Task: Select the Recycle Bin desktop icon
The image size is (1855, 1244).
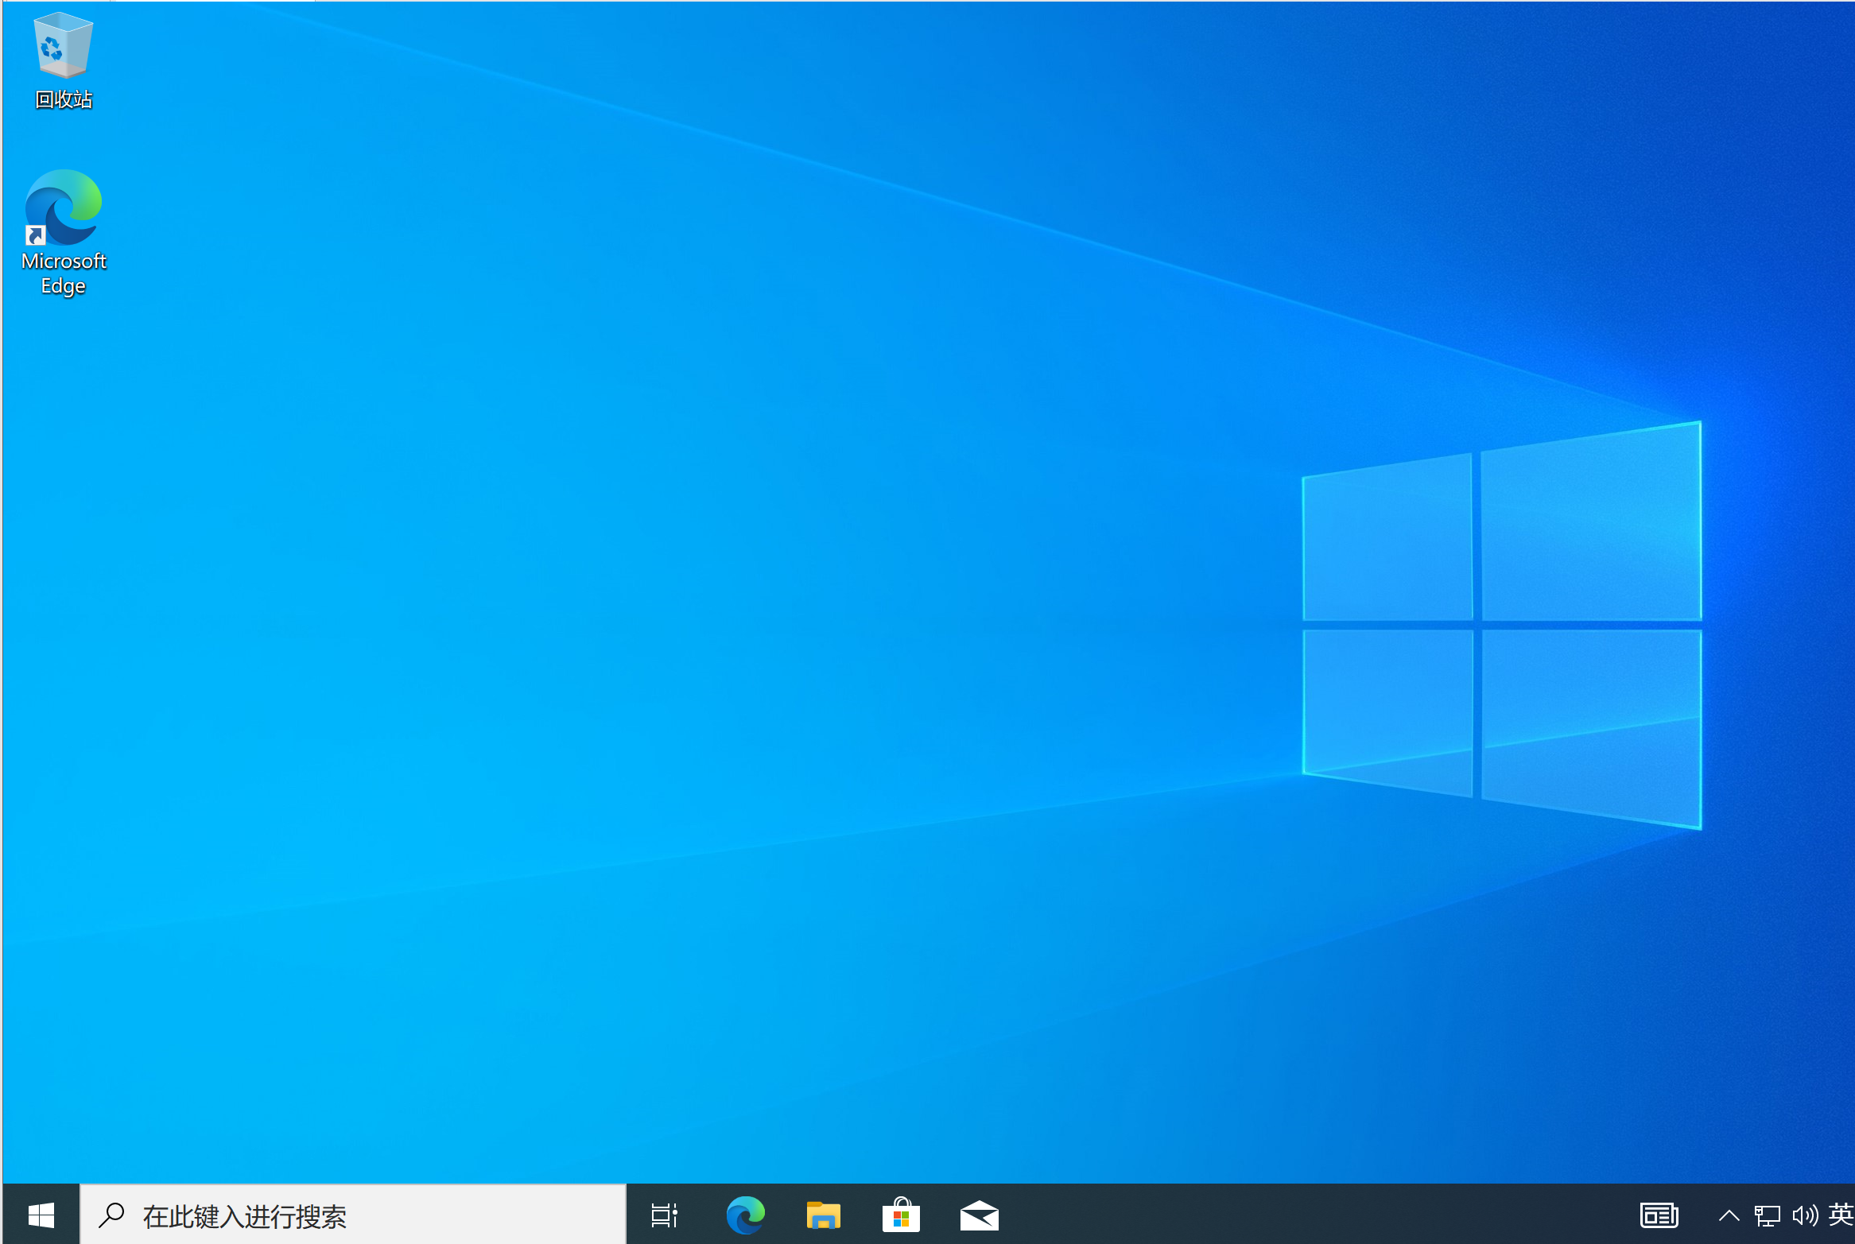Action: [63, 46]
